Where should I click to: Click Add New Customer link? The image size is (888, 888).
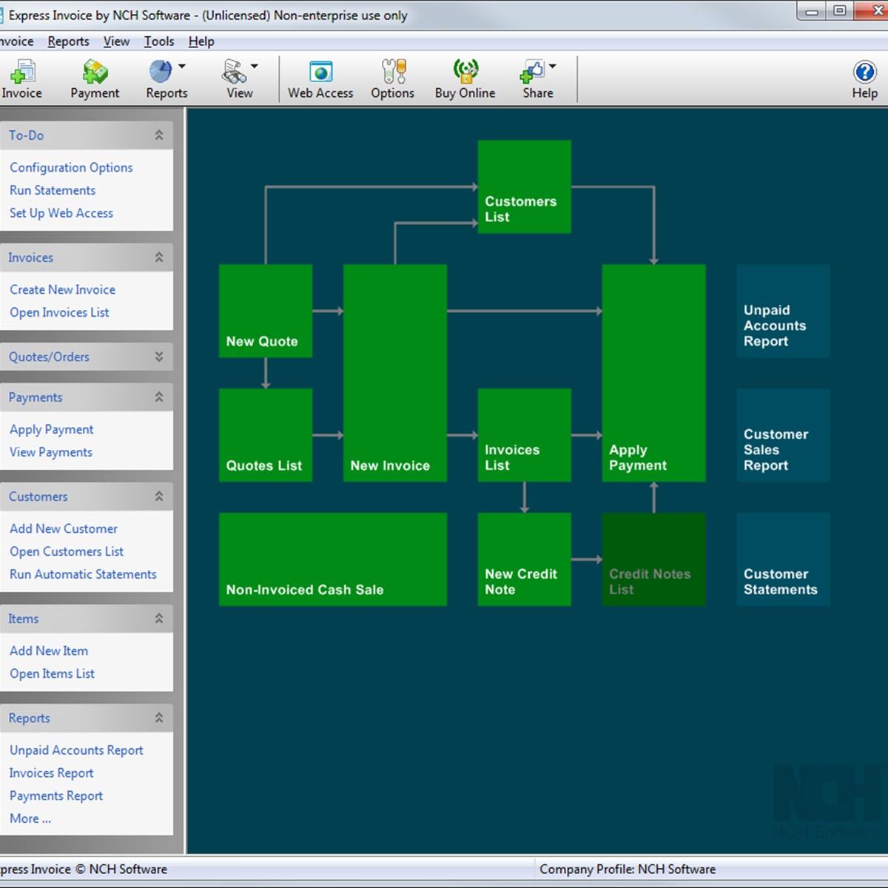[x=64, y=529]
